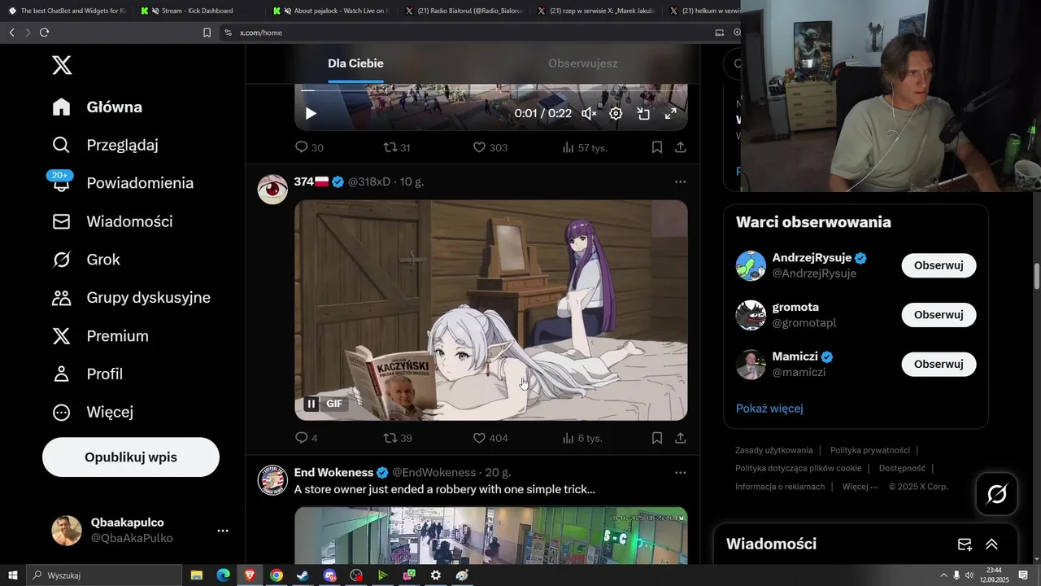Follow Mamiczi with Obserwuj button

(939, 364)
